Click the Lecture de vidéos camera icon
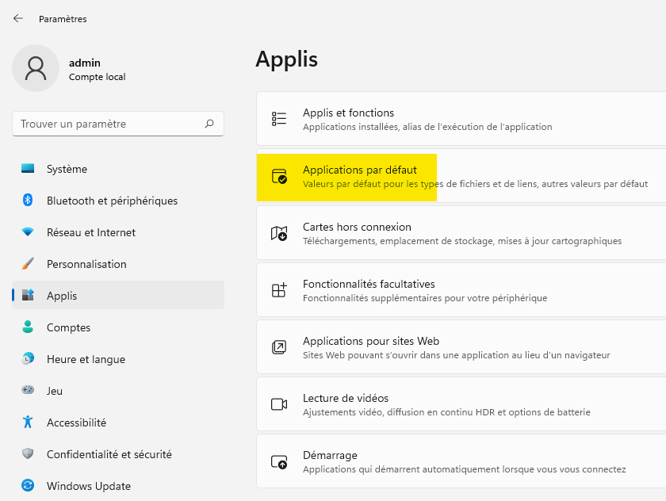The width and height of the screenshot is (666, 501). click(279, 404)
